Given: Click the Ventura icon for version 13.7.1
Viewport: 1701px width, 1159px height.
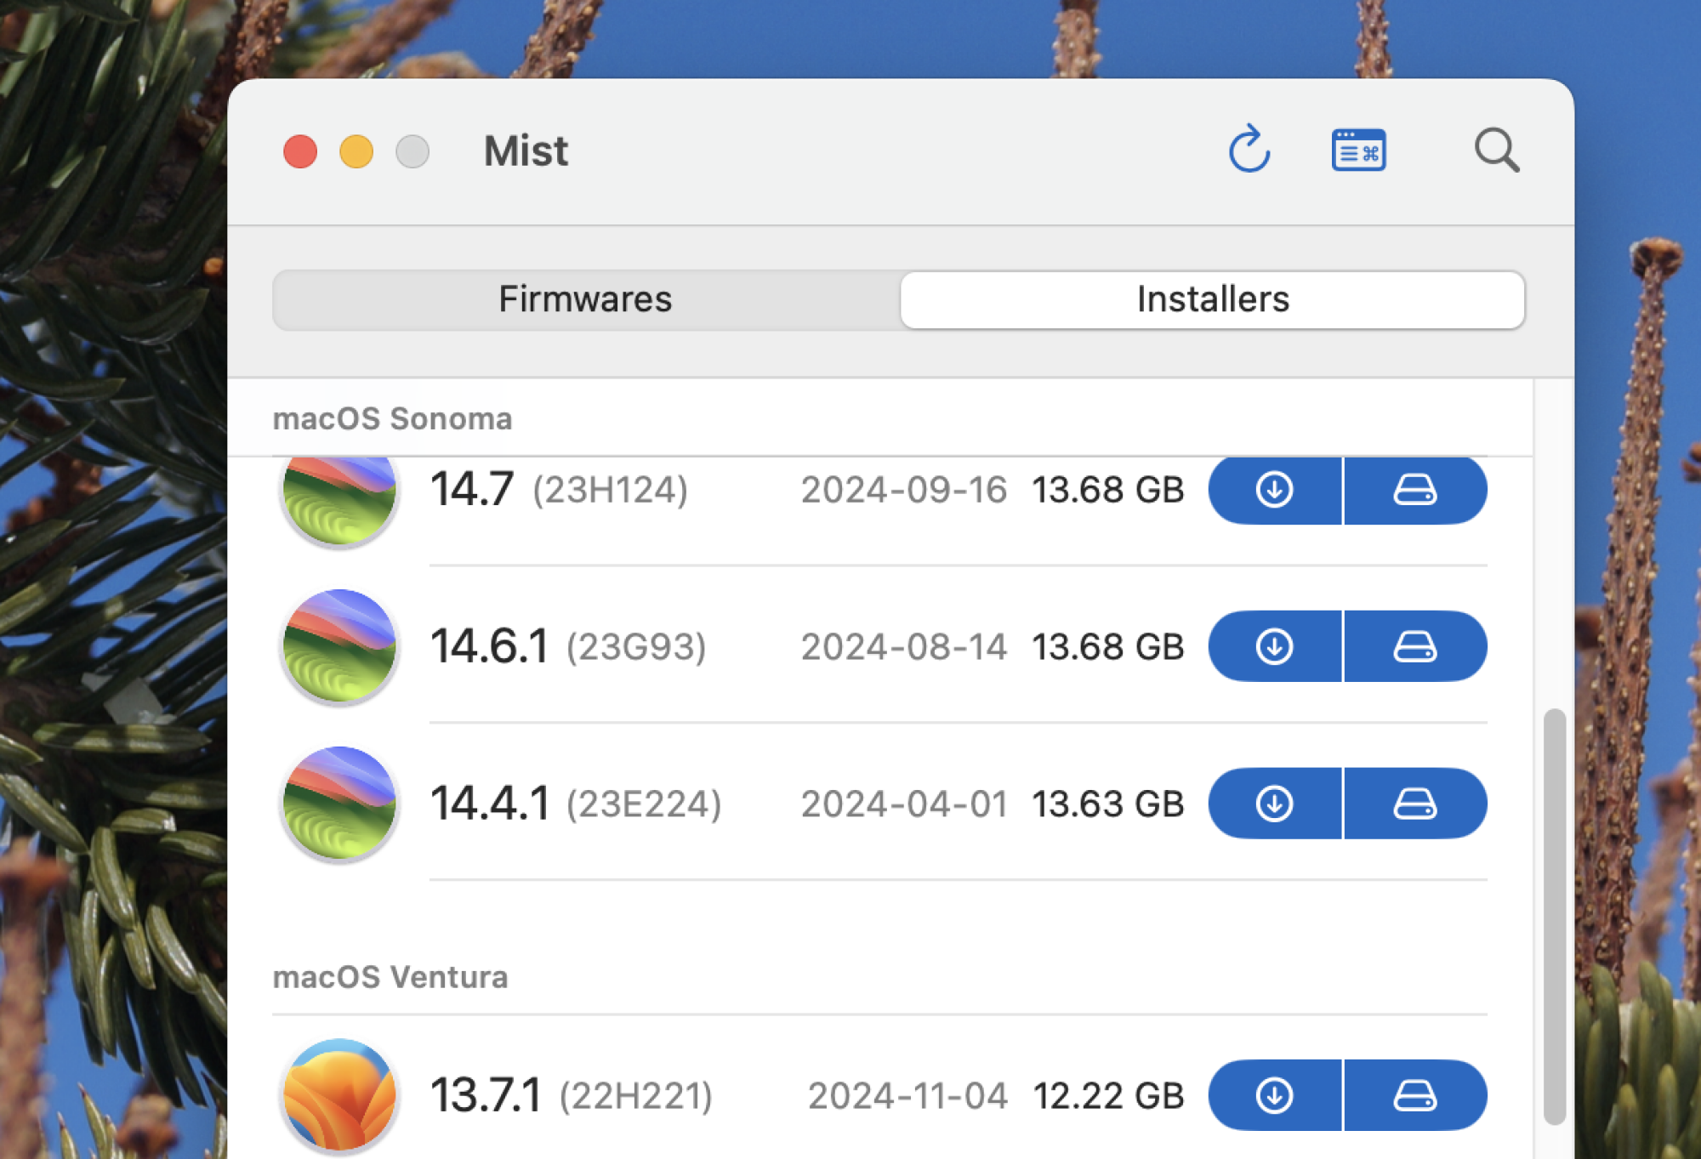Looking at the screenshot, I should pyautogui.click(x=339, y=1095).
